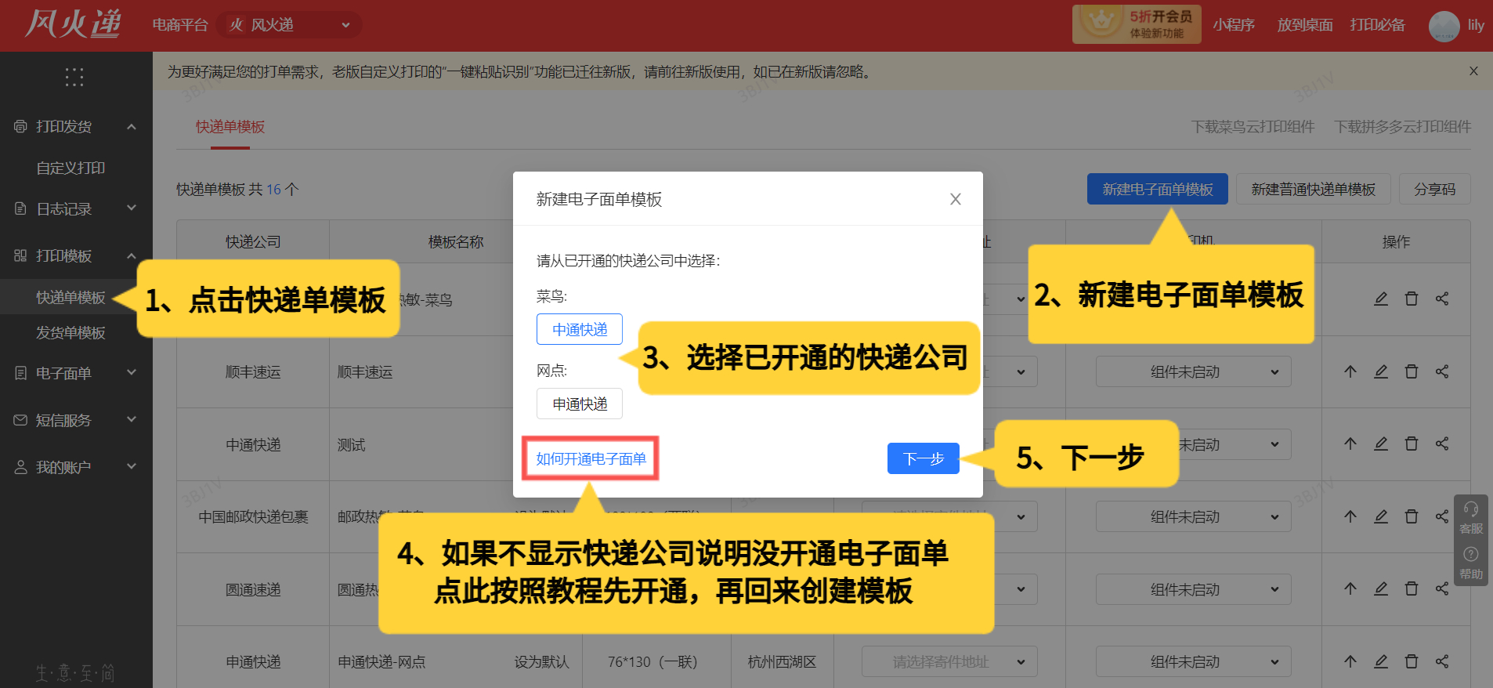Screen dimensions: 1493x688
Task: Close the 新建电子面单模板 dialog
Action: coord(956,199)
